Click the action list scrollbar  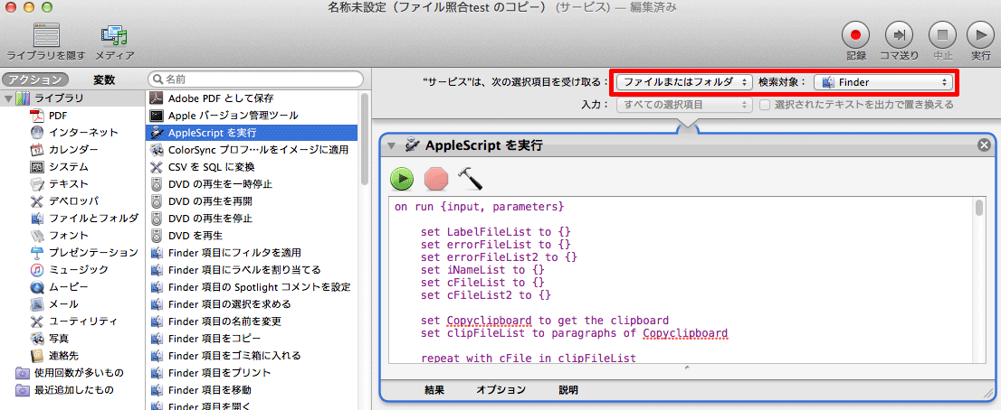click(x=365, y=137)
